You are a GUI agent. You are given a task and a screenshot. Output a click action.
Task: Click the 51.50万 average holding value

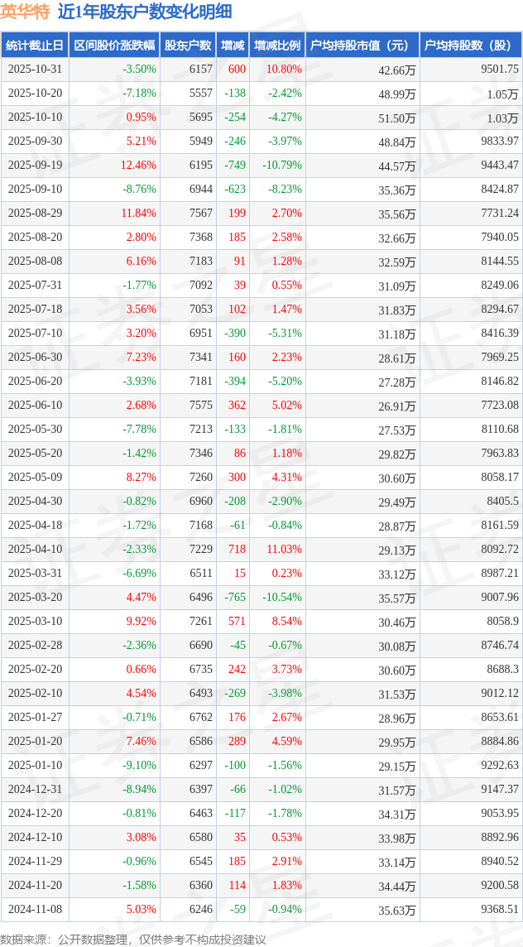tap(396, 118)
